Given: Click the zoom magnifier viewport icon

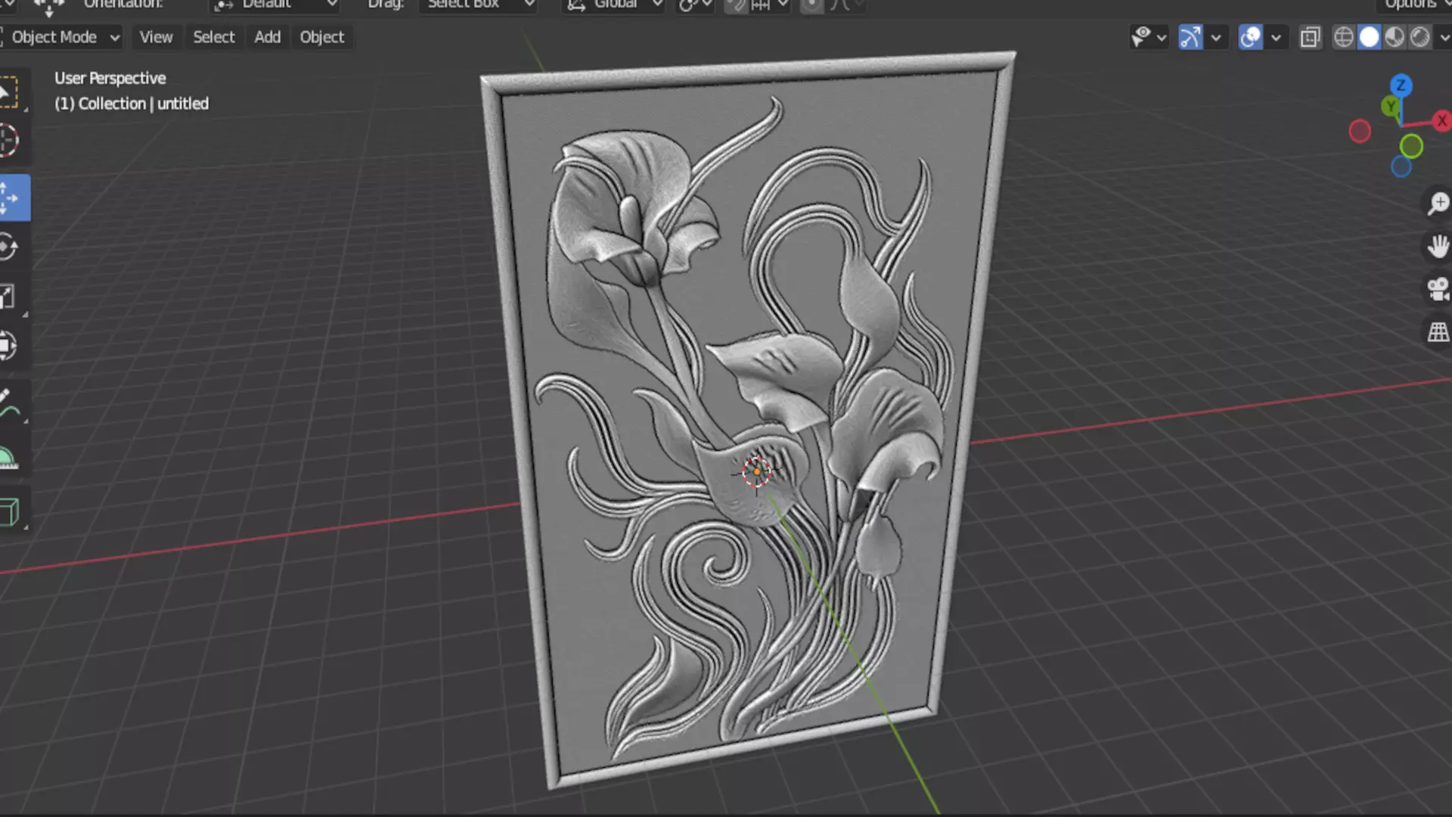Looking at the screenshot, I should [1438, 203].
